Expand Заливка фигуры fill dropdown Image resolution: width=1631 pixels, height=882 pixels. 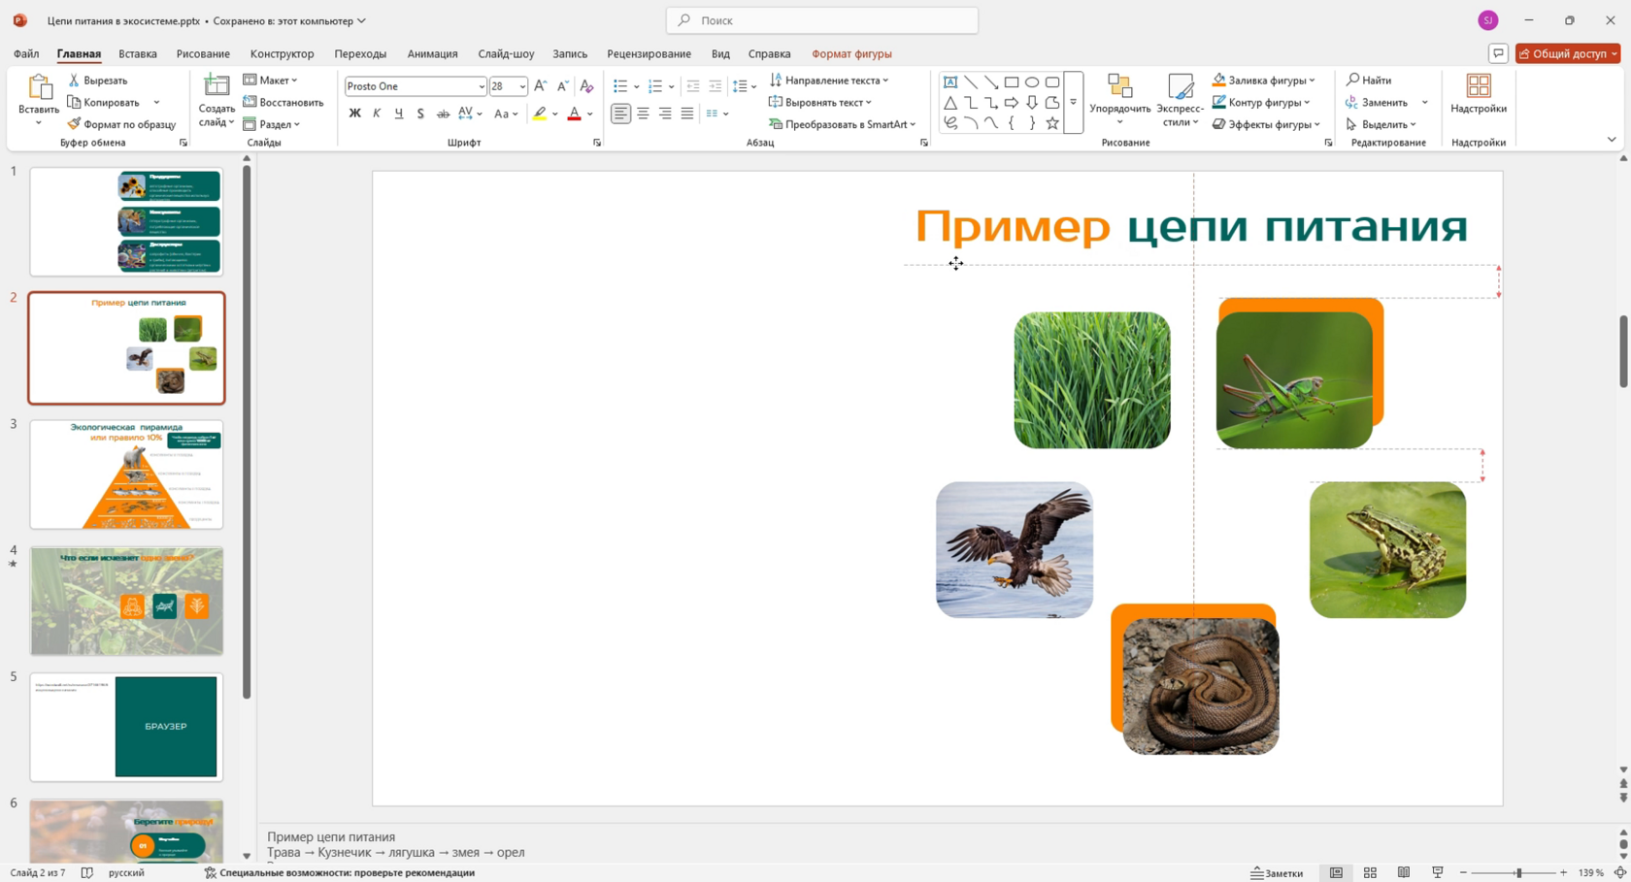(1264, 81)
